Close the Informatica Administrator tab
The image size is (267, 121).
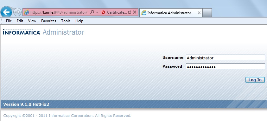199,13
